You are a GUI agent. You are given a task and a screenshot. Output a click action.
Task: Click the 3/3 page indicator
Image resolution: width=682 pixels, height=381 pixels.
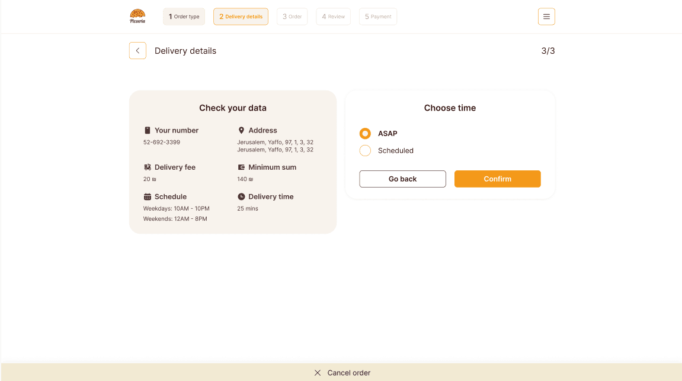tap(548, 51)
